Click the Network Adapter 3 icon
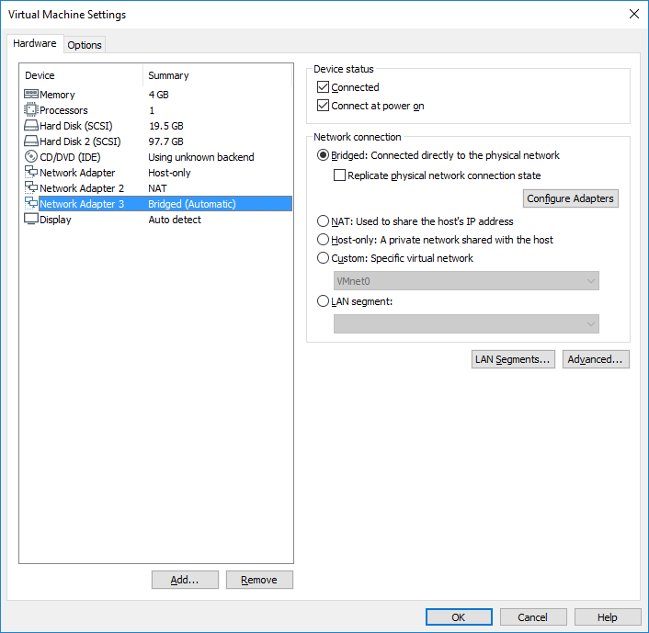This screenshot has width=649, height=633. 31,203
